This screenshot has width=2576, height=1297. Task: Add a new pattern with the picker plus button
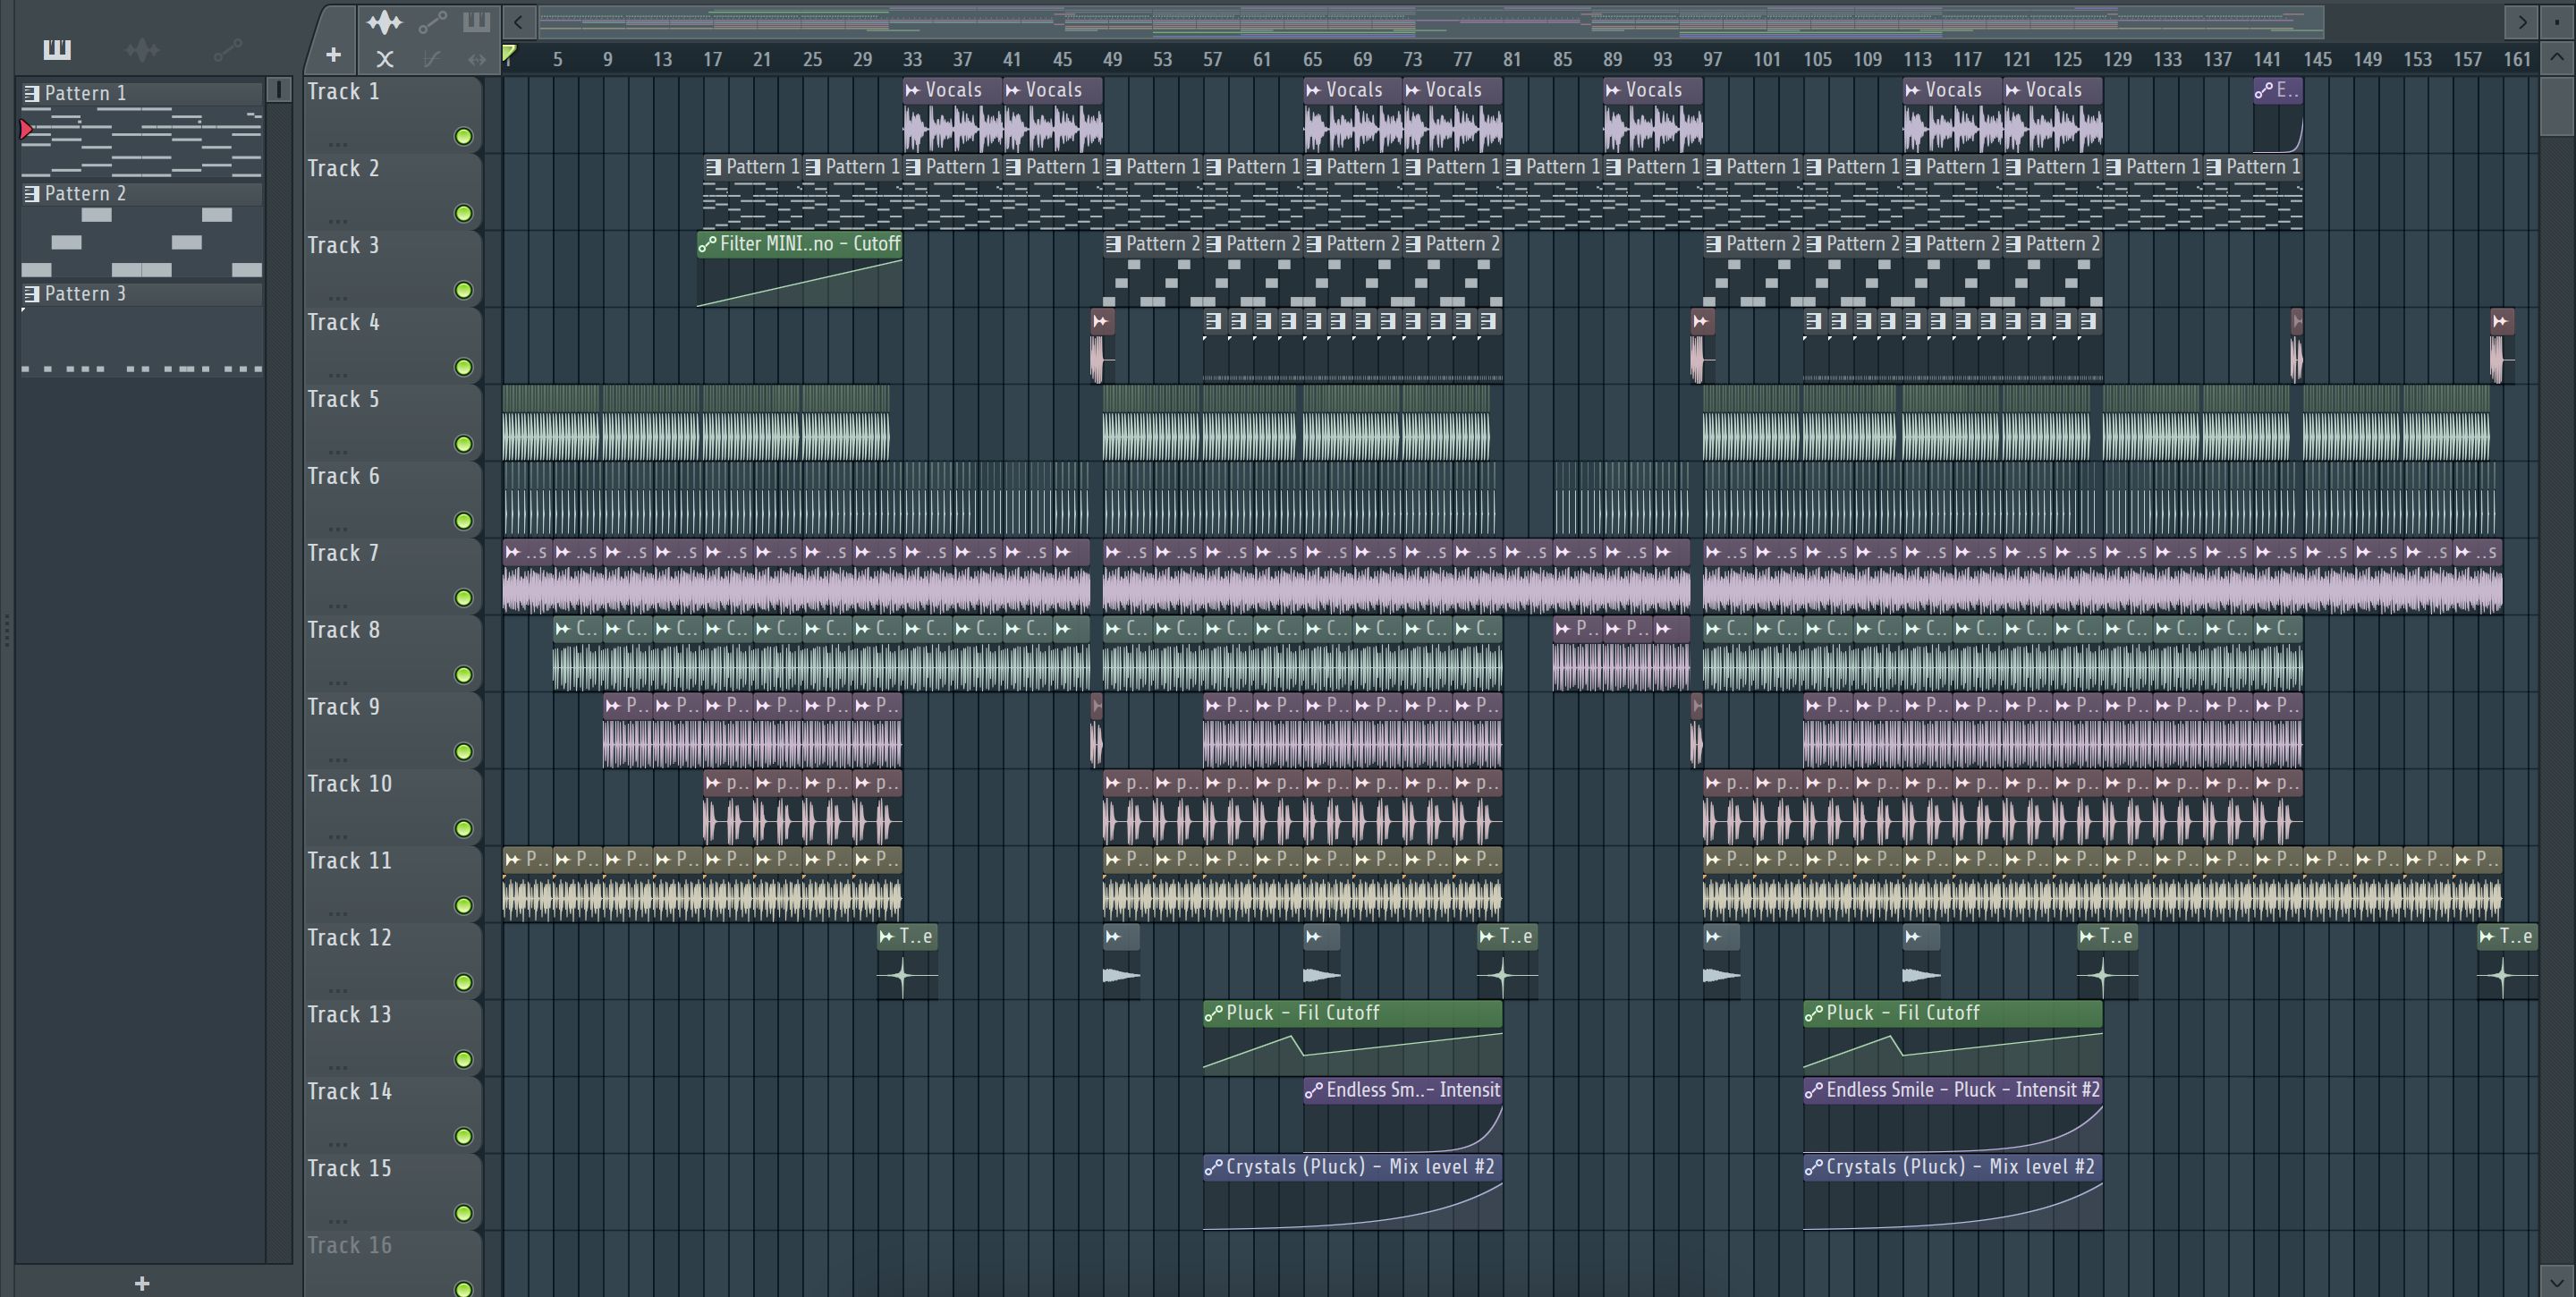(x=142, y=1283)
